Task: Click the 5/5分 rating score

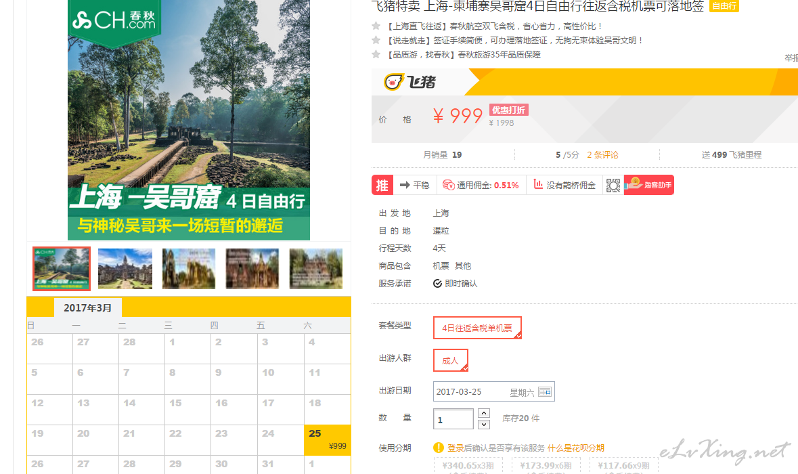Action: pos(567,155)
